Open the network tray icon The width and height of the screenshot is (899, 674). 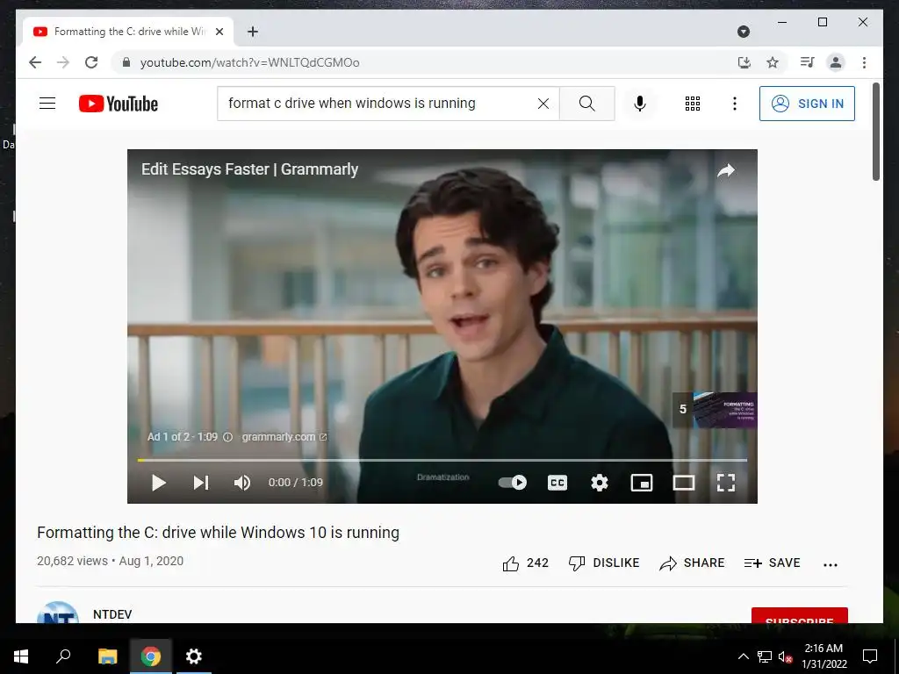[x=765, y=656]
